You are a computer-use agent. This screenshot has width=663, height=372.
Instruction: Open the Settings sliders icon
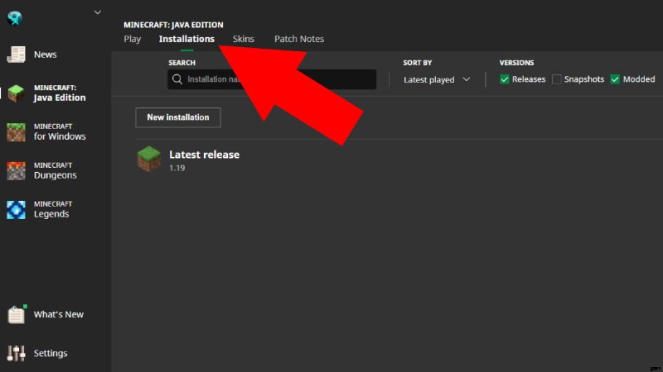coord(16,354)
